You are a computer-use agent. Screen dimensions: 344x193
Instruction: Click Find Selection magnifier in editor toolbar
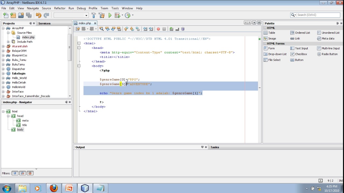[101, 29]
